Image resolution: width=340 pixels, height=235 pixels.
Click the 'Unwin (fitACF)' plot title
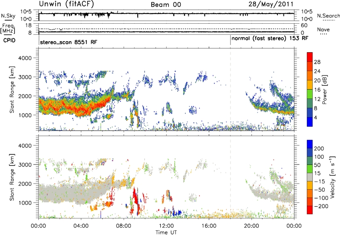66,4
